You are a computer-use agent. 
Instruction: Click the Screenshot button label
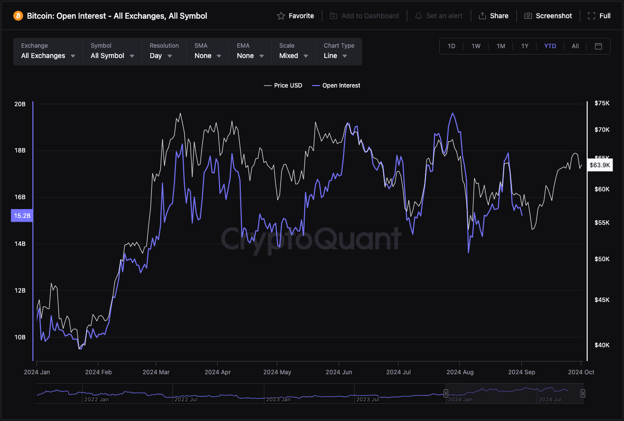click(554, 16)
